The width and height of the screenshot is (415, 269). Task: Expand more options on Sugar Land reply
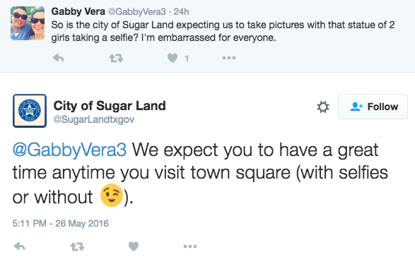190,246
